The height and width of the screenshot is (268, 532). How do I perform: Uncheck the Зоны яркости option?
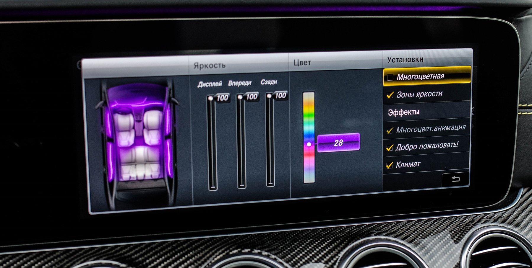pyautogui.click(x=390, y=95)
